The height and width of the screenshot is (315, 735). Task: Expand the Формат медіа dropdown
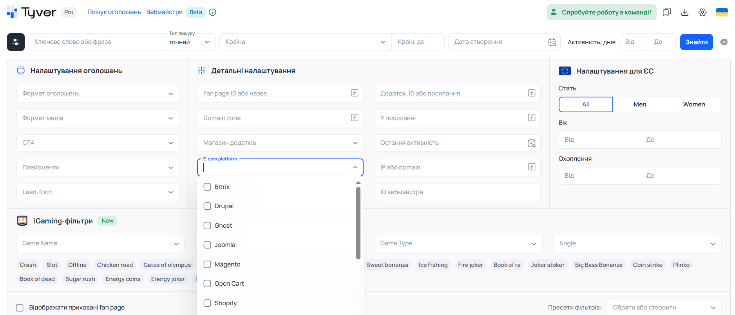(x=98, y=118)
